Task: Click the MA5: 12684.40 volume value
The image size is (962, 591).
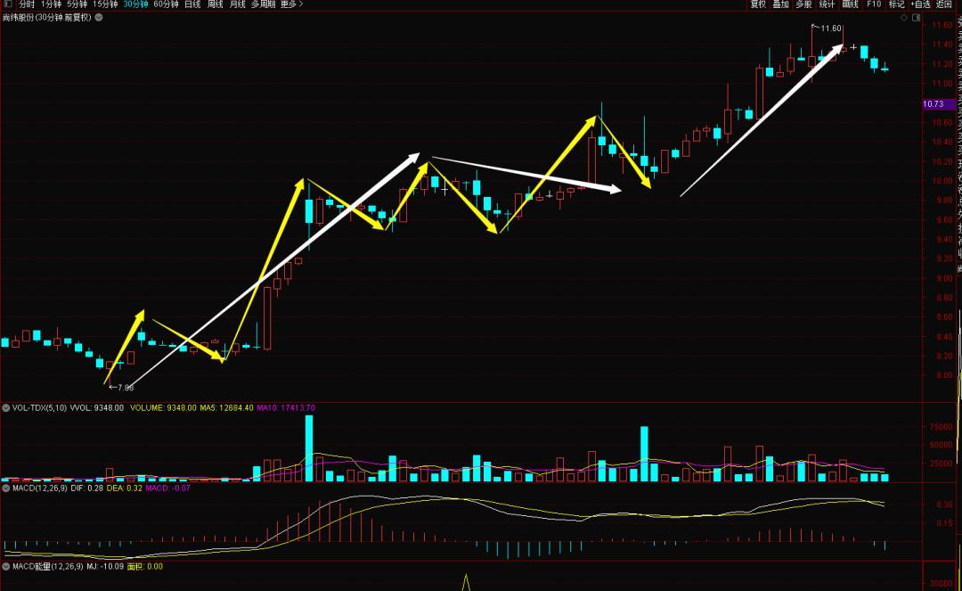Action: tap(226, 408)
